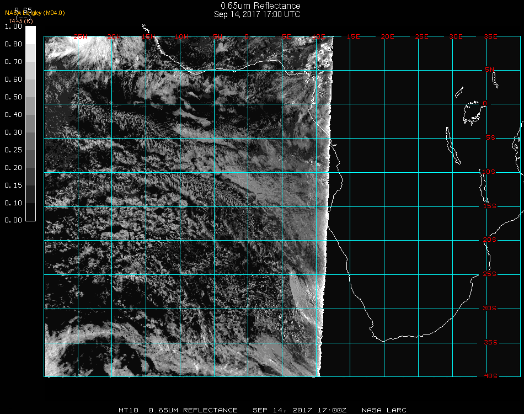Click the 'NASA LARC' footer text
The width and height of the screenshot is (524, 414).
tap(384, 410)
